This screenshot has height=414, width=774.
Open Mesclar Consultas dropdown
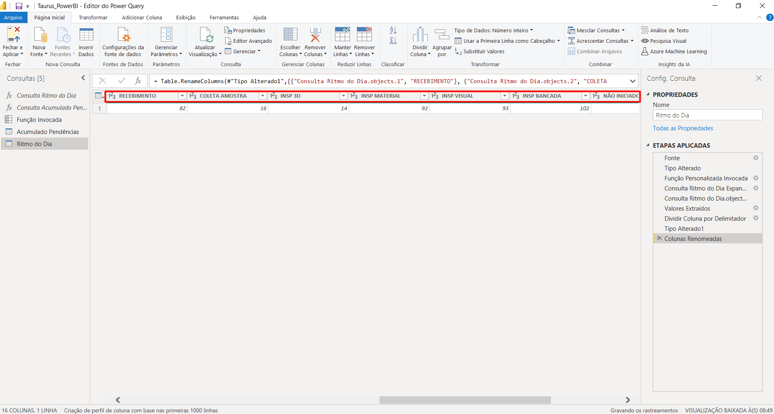point(596,30)
